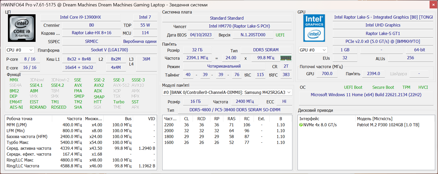Click the green NVMe drive status icon
The image size is (438, 174).
(x=301, y=125)
